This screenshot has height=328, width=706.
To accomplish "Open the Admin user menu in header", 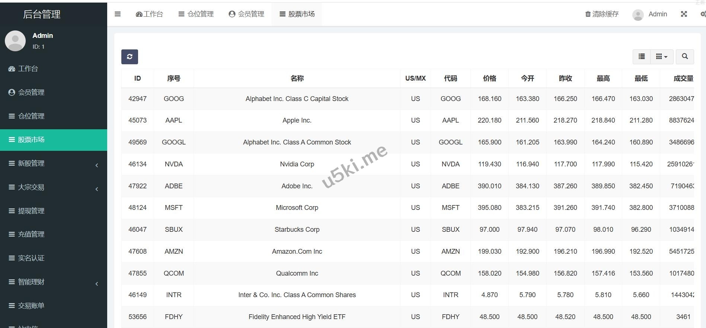I will [650, 14].
